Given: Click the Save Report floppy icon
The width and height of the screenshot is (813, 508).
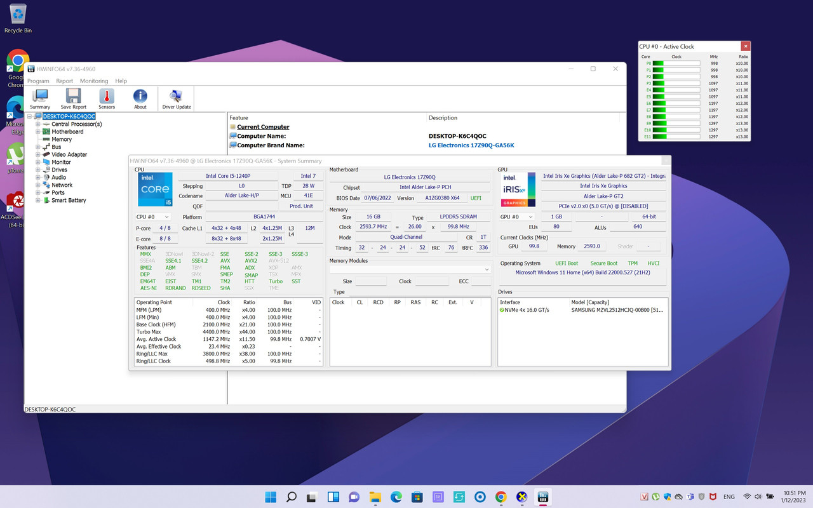Looking at the screenshot, I should coord(74,98).
